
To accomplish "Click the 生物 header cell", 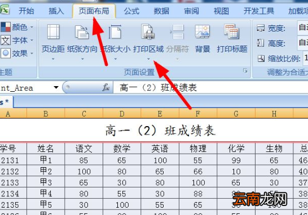I will click(x=274, y=149).
